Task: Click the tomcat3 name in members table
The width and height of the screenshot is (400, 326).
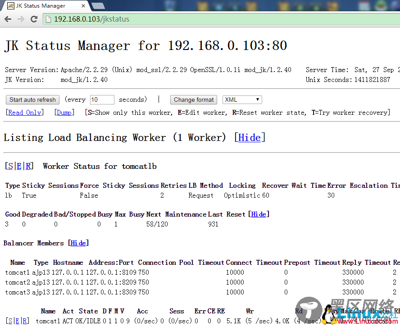Action: (x=18, y=292)
